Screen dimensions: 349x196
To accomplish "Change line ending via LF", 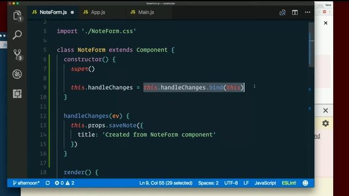I will (246, 183).
